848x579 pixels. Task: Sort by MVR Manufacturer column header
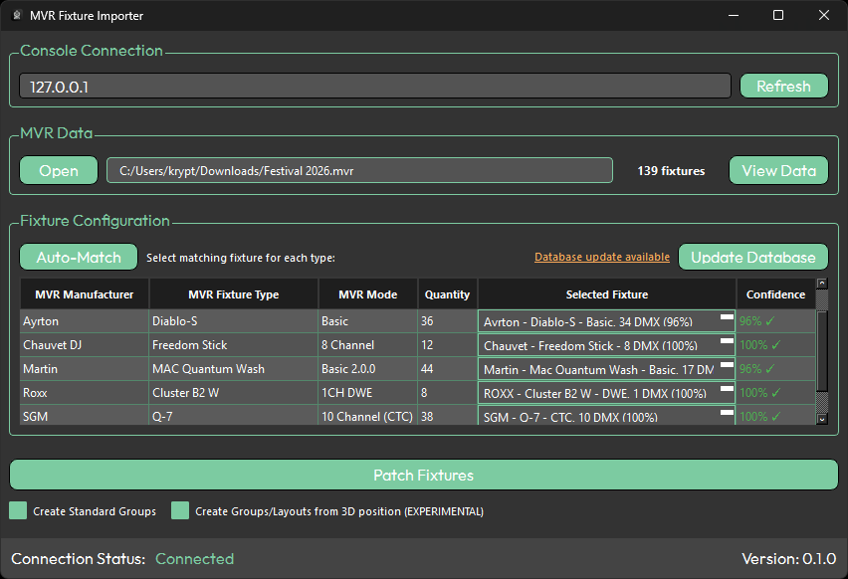pyautogui.click(x=85, y=294)
